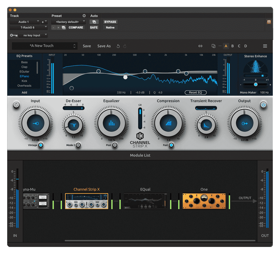Toggle the De-Esser Mode 2 switch
Screen dimensions: 280x256
click(x=78, y=145)
